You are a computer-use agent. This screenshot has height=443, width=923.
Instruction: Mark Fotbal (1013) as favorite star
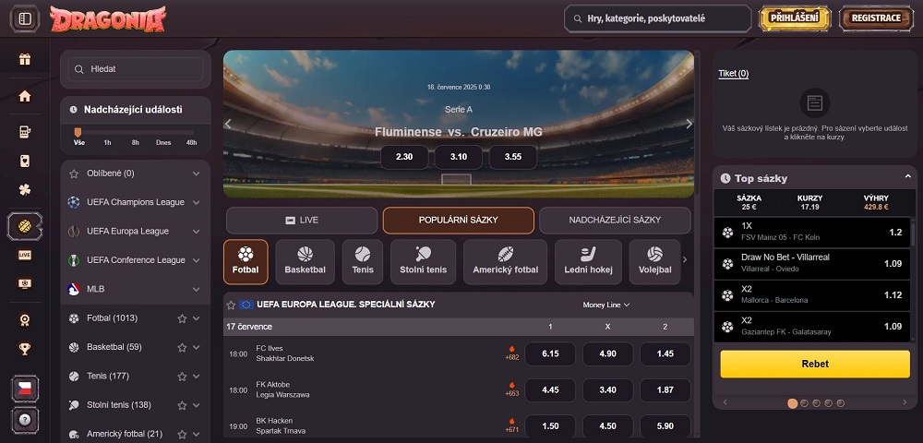182,318
